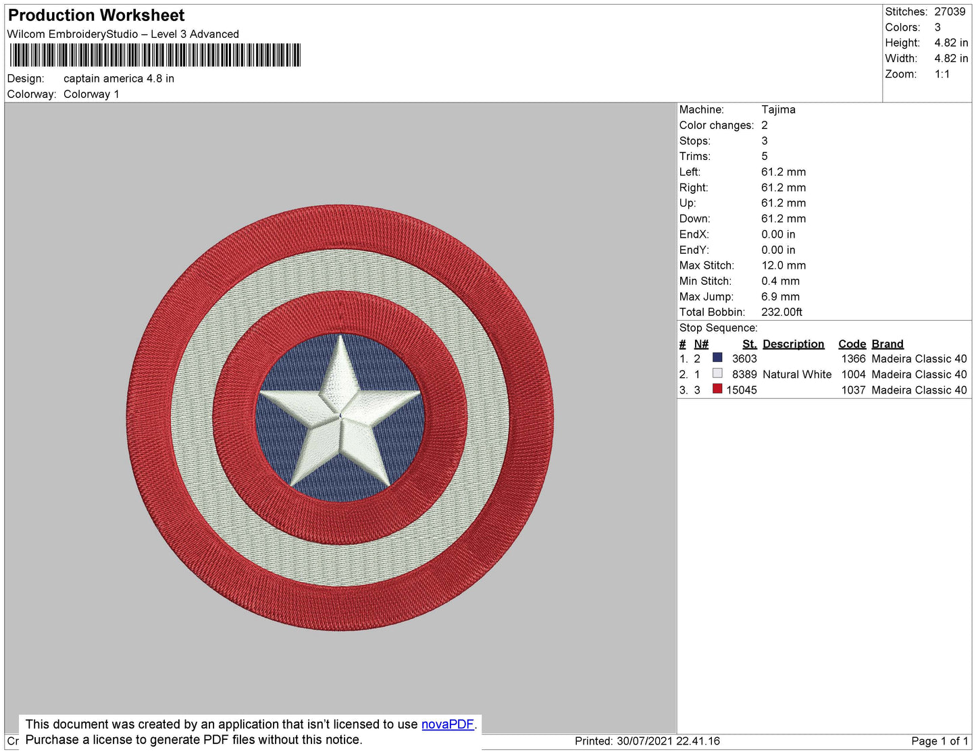Click the red thread swatch for code 1037
976x754 pixels.
(717, 389)
